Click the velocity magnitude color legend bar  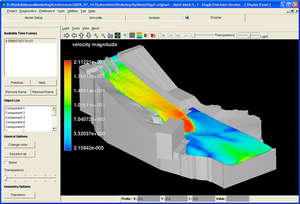(x=67, y=105)
